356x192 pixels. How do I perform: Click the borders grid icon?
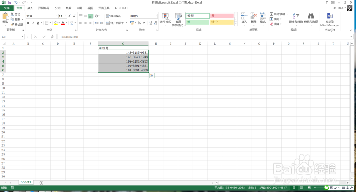tap(47, 23)
